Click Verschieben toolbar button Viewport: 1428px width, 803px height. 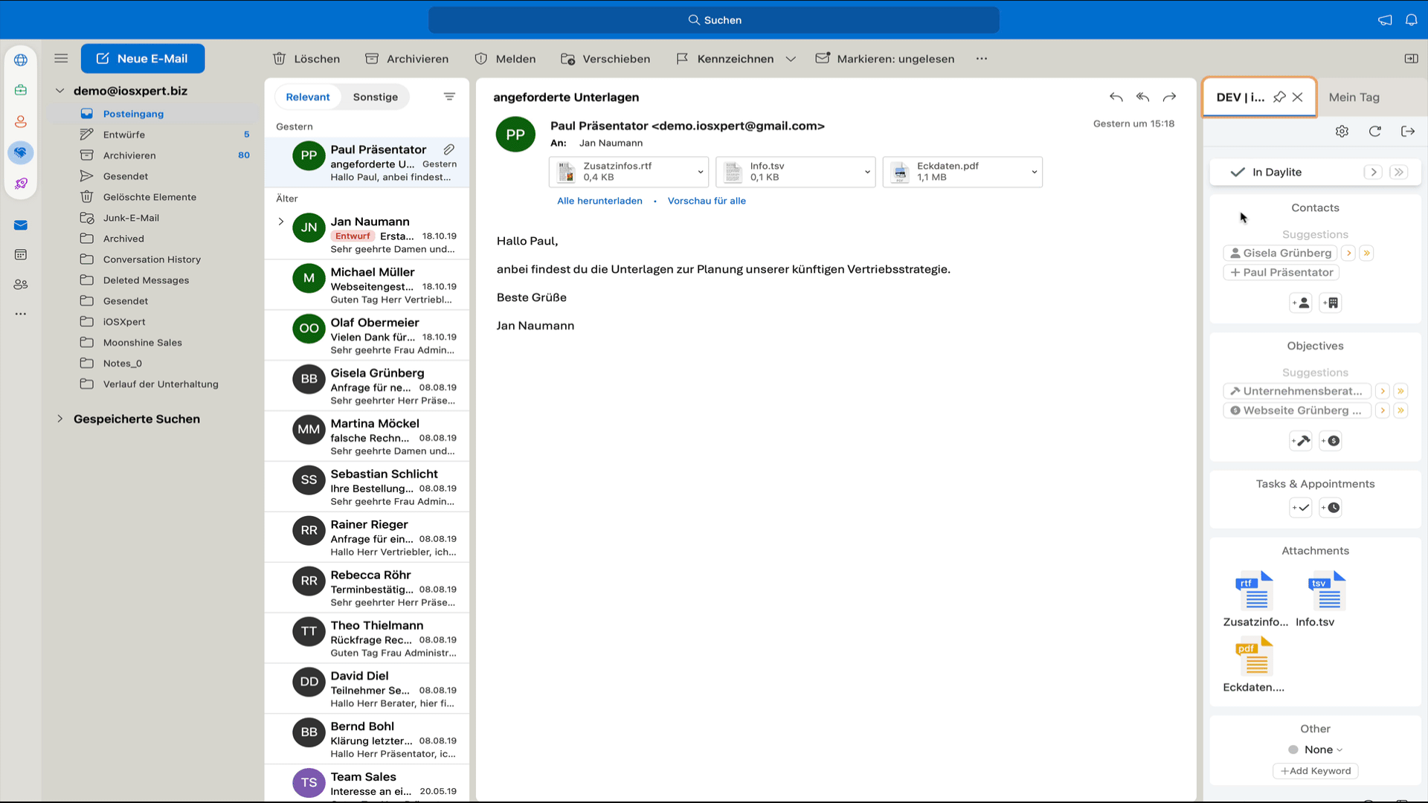[605, 59]
